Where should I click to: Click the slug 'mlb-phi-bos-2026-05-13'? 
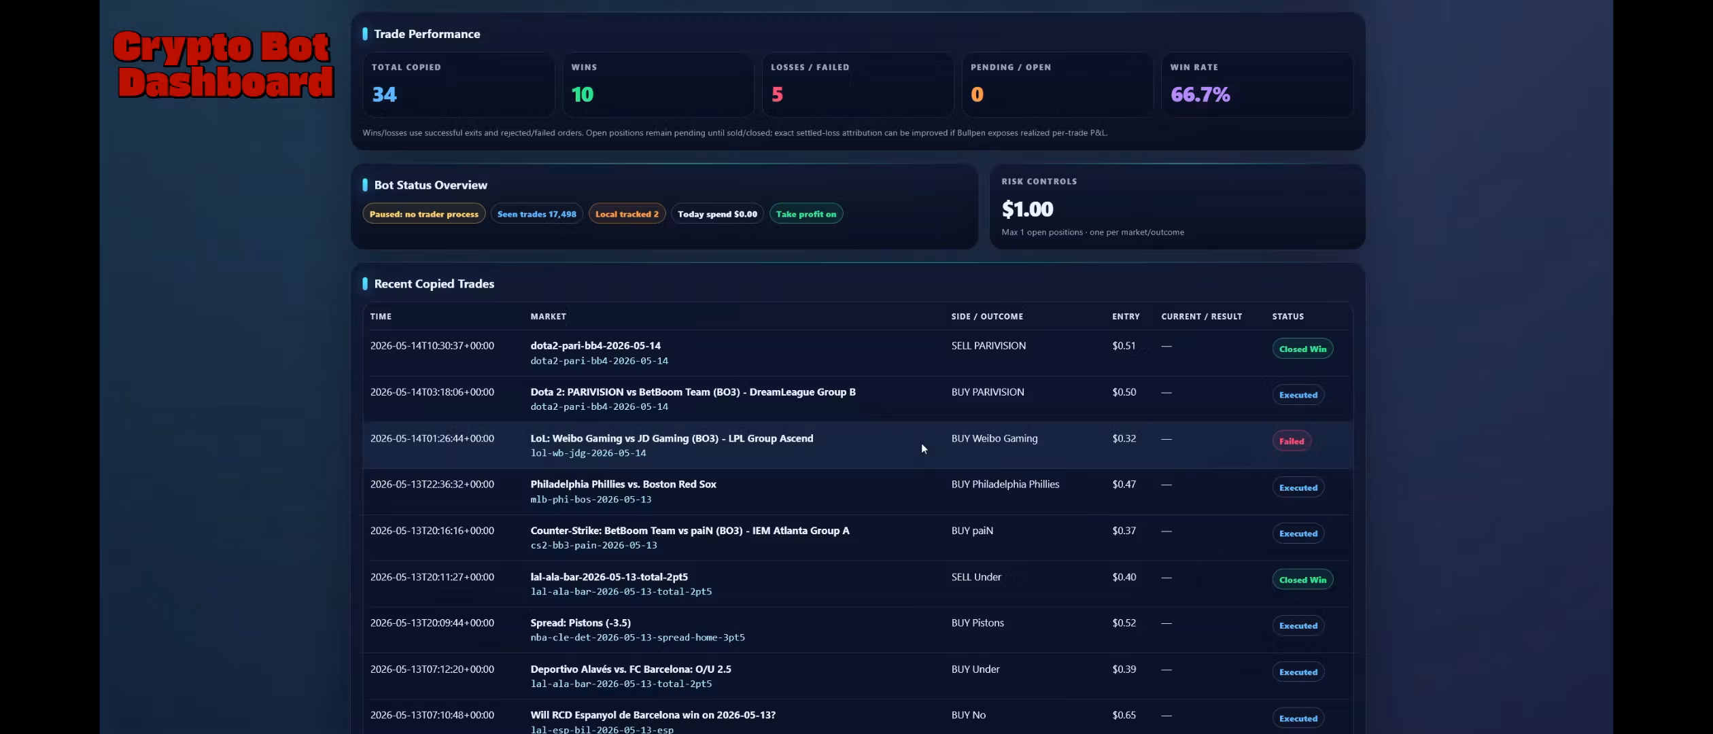pyautogui.click(x=591, y=500)
